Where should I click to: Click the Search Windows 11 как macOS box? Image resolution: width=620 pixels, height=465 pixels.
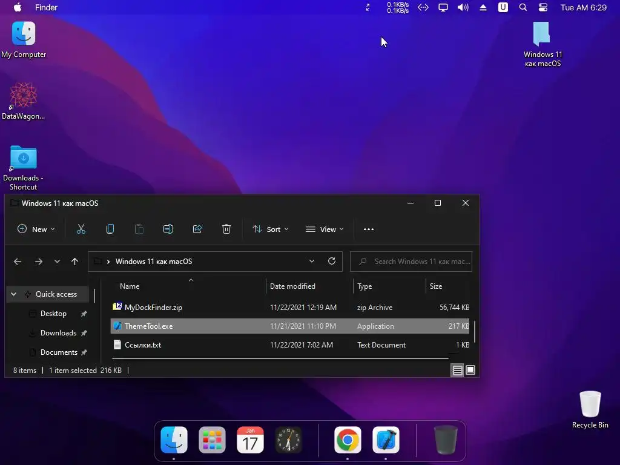(411, 262)
